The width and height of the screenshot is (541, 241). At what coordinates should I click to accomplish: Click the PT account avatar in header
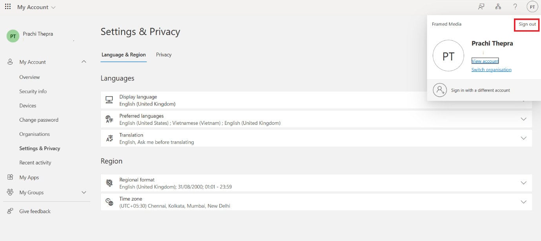(x=532, y=7)
